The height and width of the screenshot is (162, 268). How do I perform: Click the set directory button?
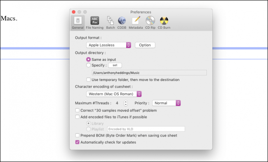click(x=115, y=65)
